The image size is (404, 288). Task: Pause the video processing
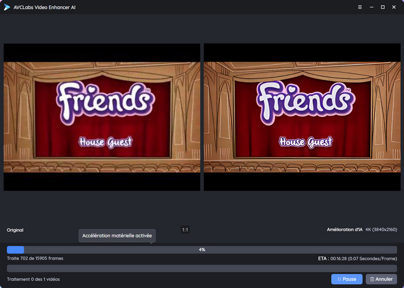[x=346, y=279]
